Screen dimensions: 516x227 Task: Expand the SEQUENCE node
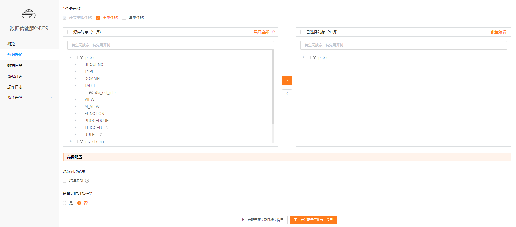[x=75, y=64]
